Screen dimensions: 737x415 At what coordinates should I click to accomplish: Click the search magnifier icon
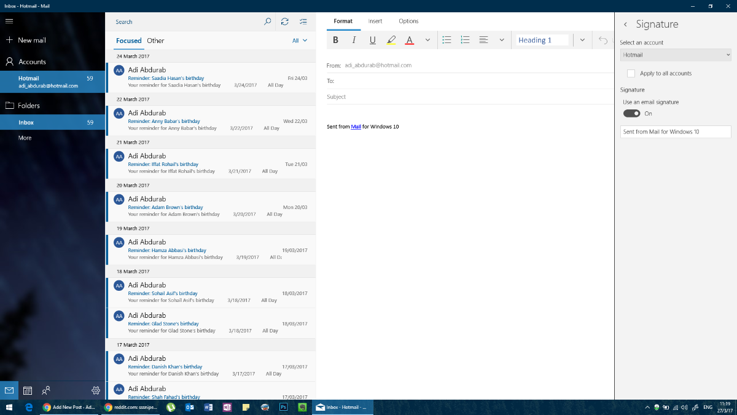[x=267, y=22]
